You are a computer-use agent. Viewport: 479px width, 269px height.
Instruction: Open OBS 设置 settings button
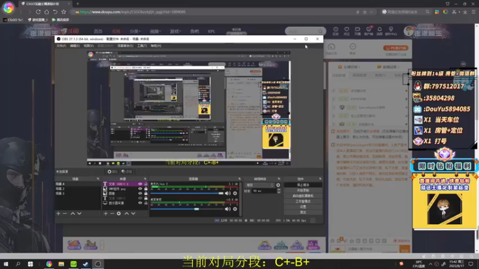tap(303, 207)
